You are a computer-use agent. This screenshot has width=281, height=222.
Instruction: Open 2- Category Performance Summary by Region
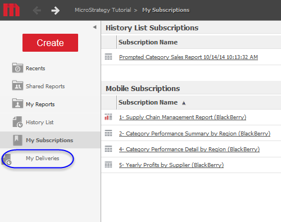point(194,134)
